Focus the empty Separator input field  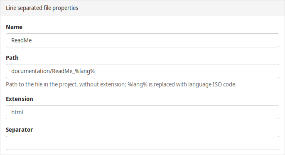coord(142,143)
